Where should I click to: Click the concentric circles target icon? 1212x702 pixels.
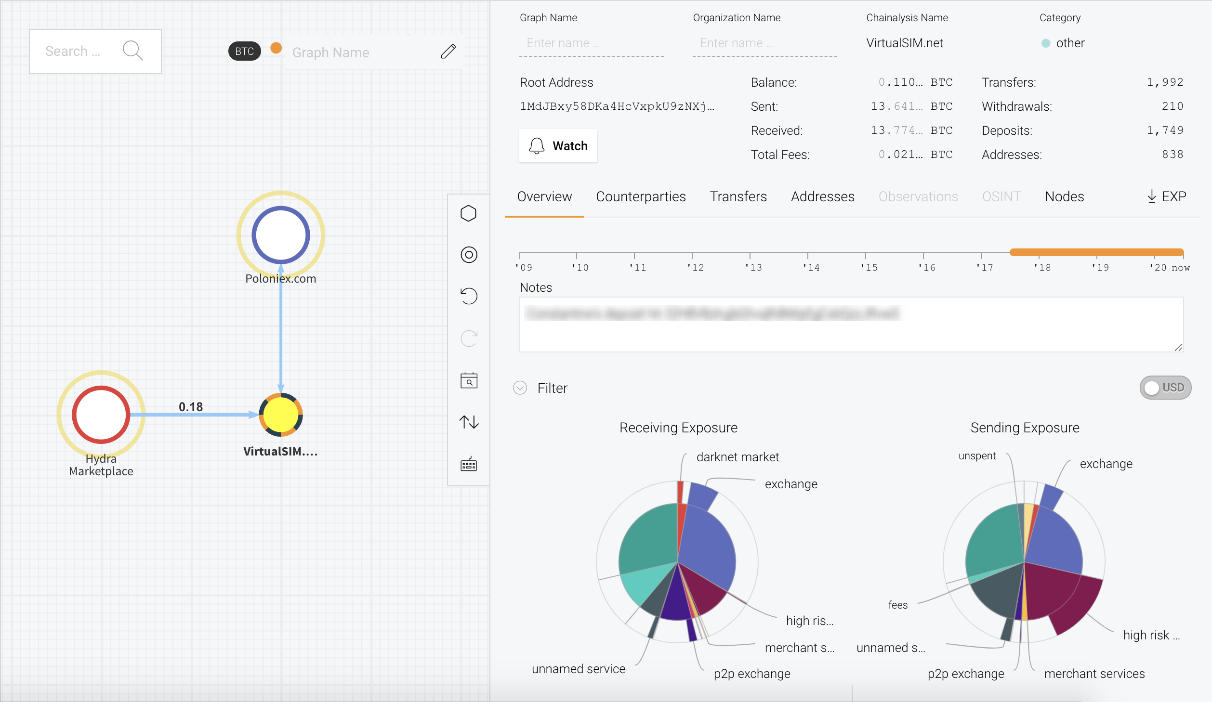468,255
